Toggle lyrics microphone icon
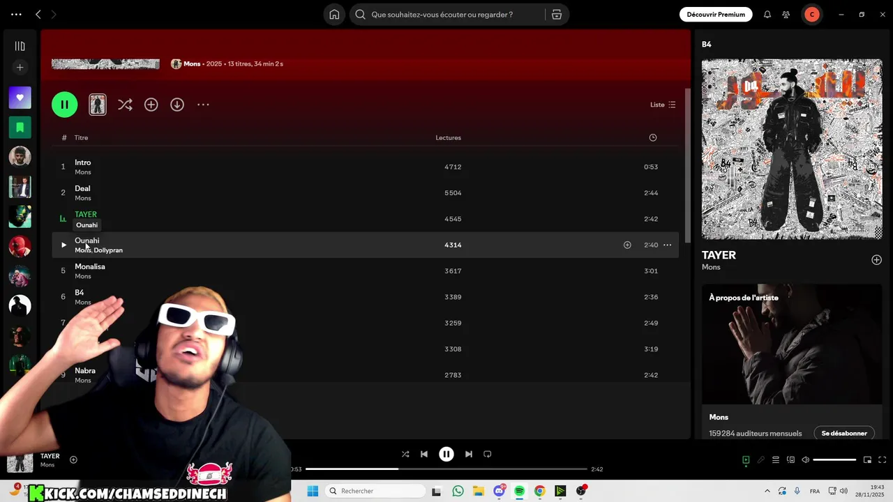This screenshot has width=893, height=502. [x=761, y=459]
